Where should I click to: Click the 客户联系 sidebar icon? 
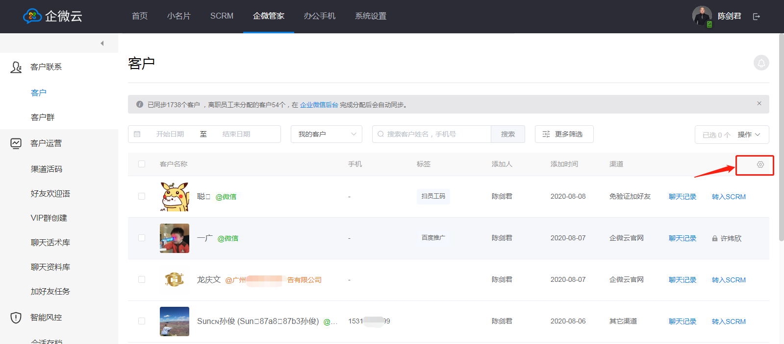16,67
